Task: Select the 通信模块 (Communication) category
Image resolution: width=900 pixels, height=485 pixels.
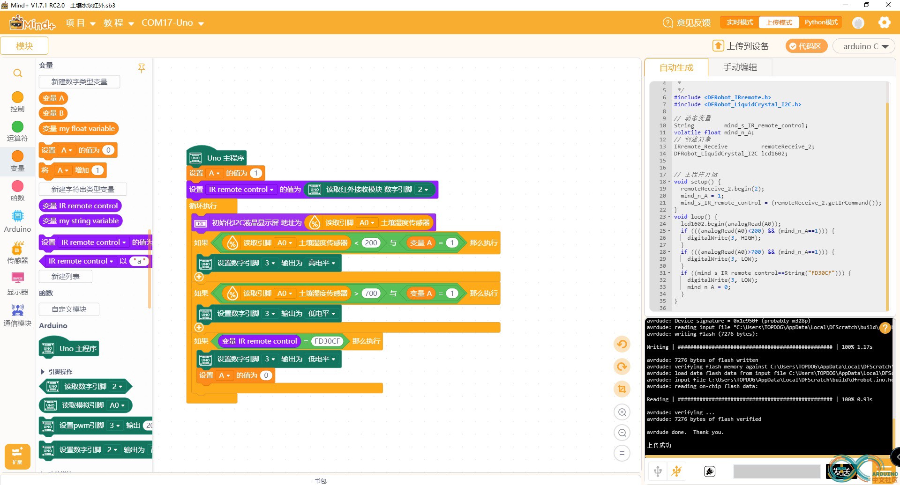Action: (x=17, y=315)
